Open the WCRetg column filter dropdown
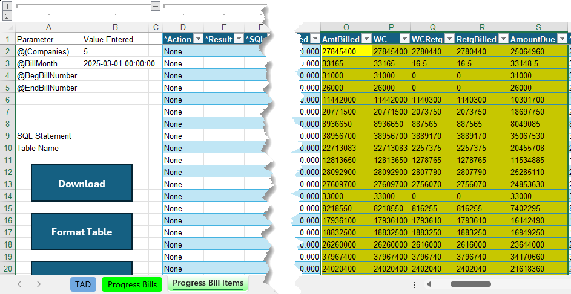The height and width of the screenshot is (294, 571). [x=449, y=39]
